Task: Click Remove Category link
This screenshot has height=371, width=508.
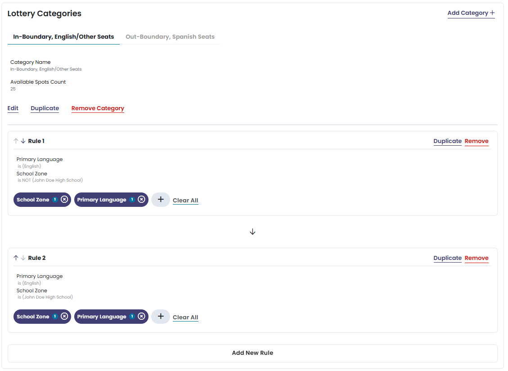Action: click(98, 108)
